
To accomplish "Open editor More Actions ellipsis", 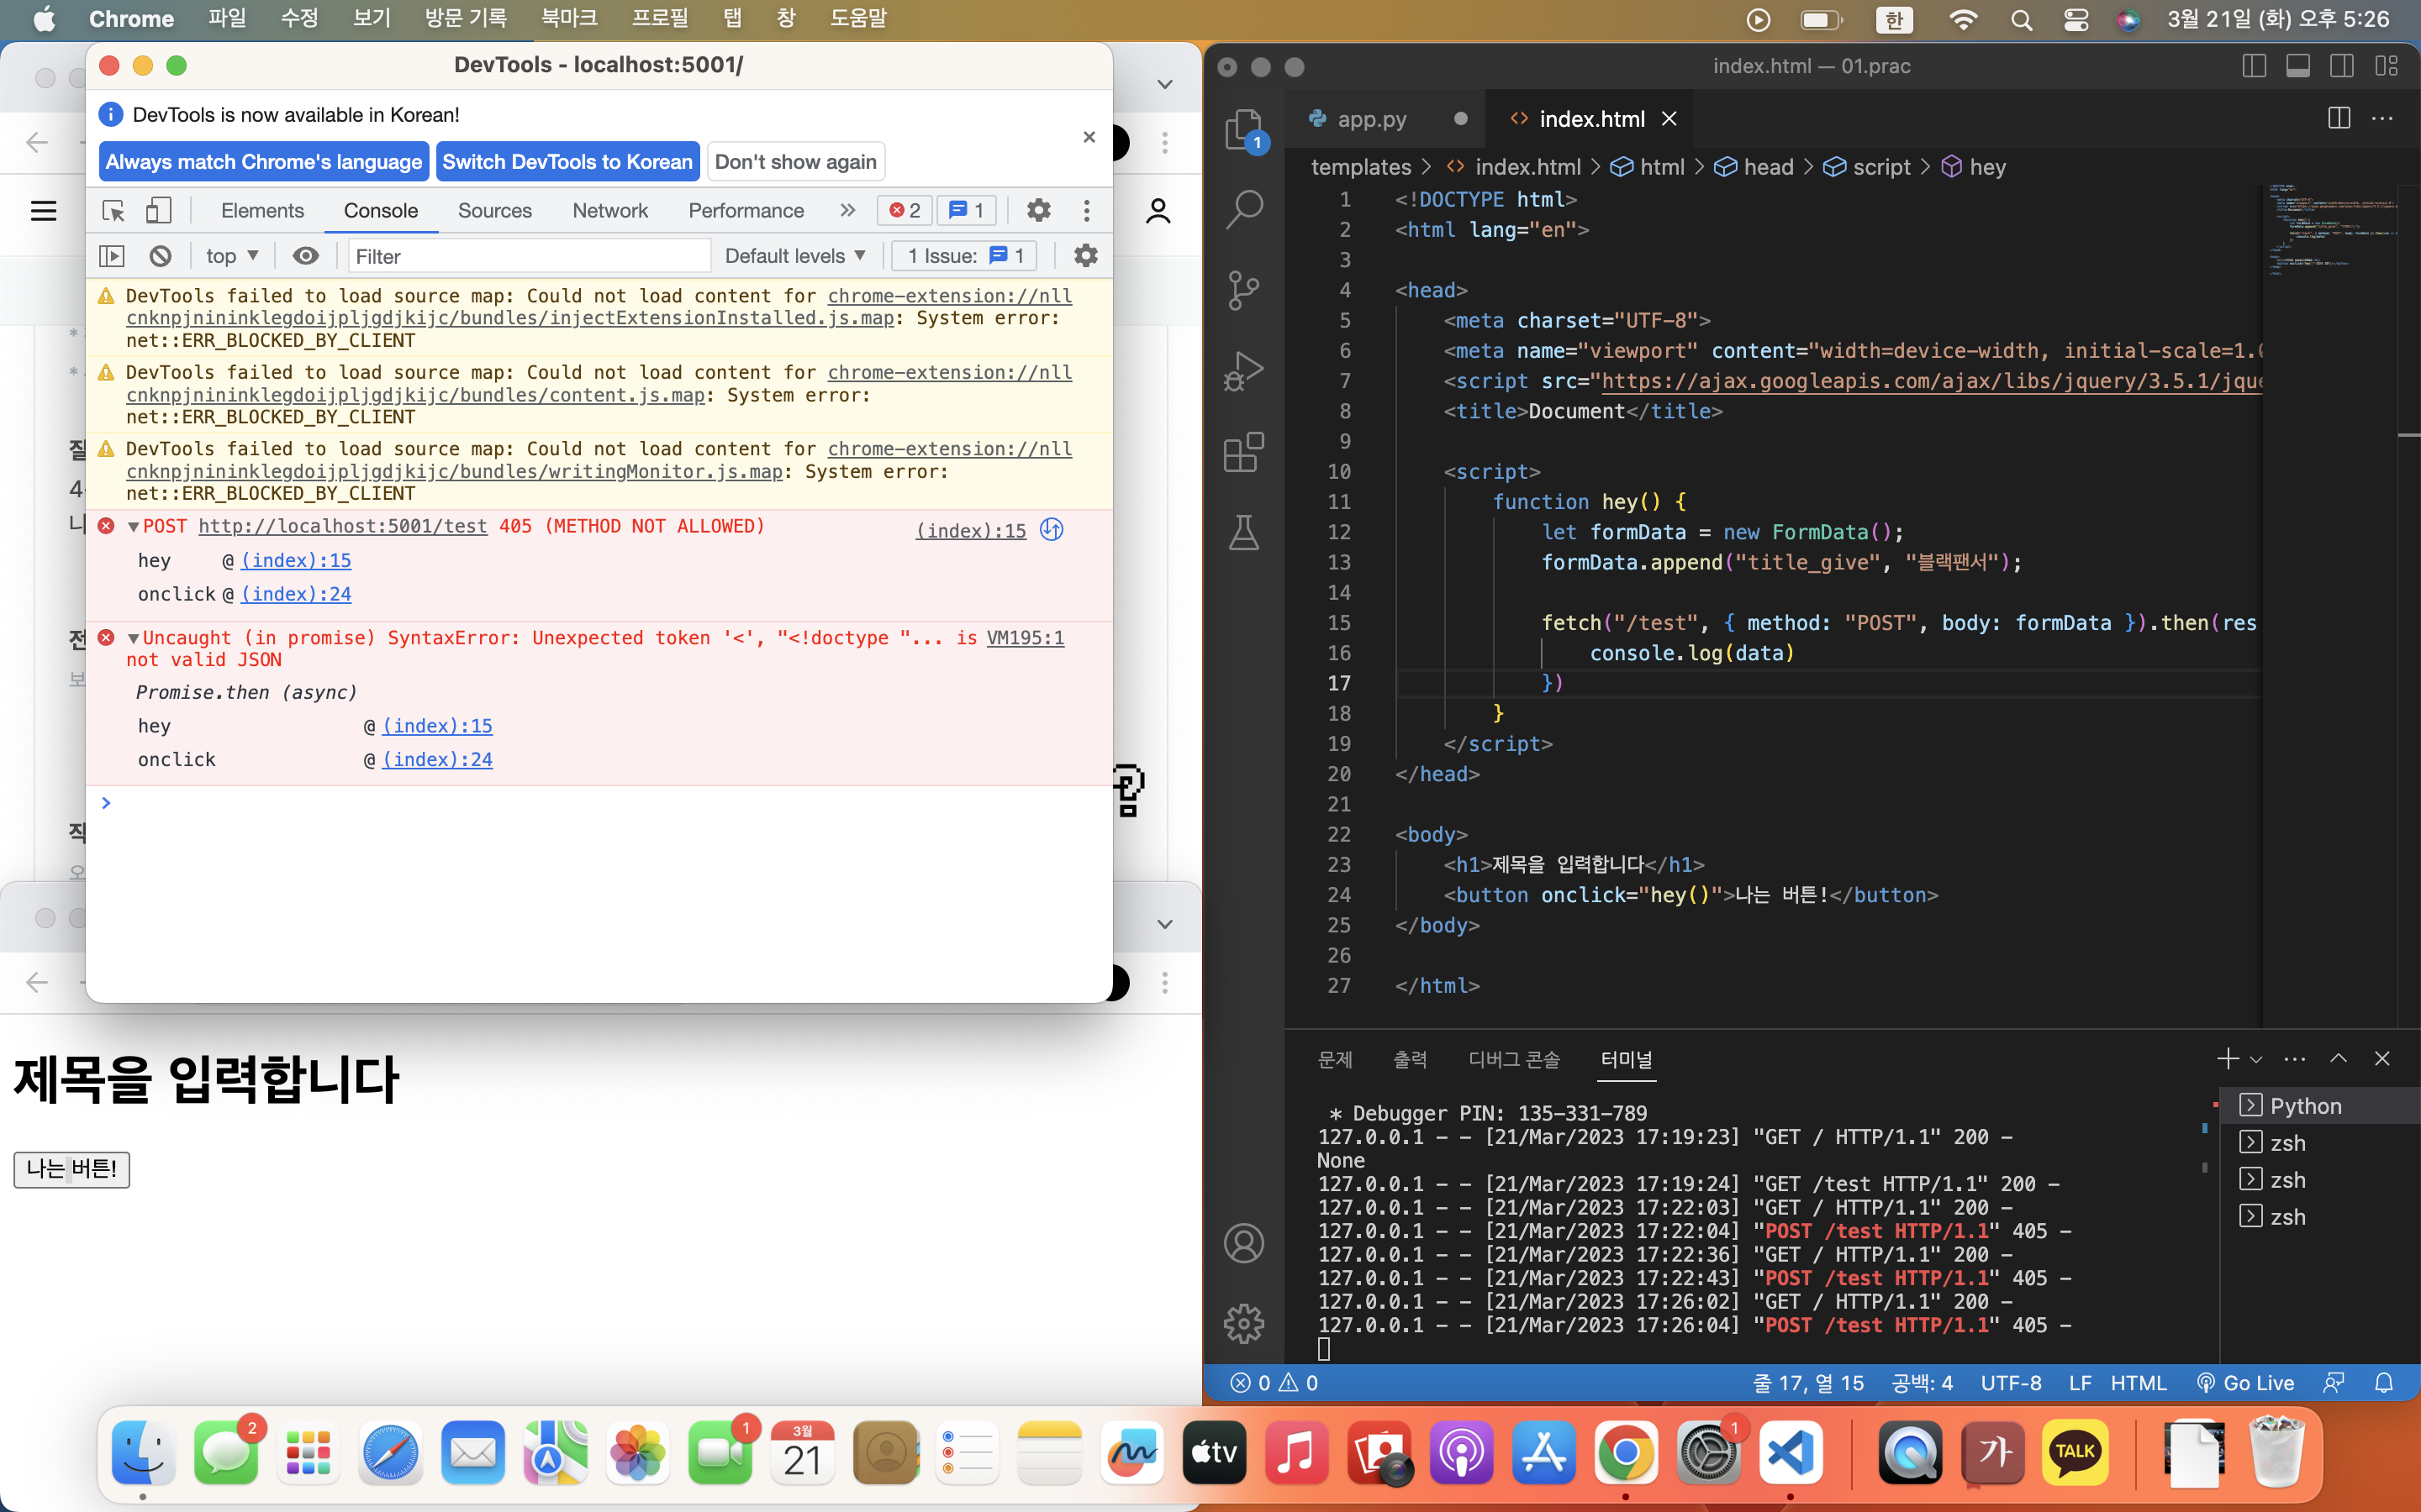I will tap(2383, 118).
